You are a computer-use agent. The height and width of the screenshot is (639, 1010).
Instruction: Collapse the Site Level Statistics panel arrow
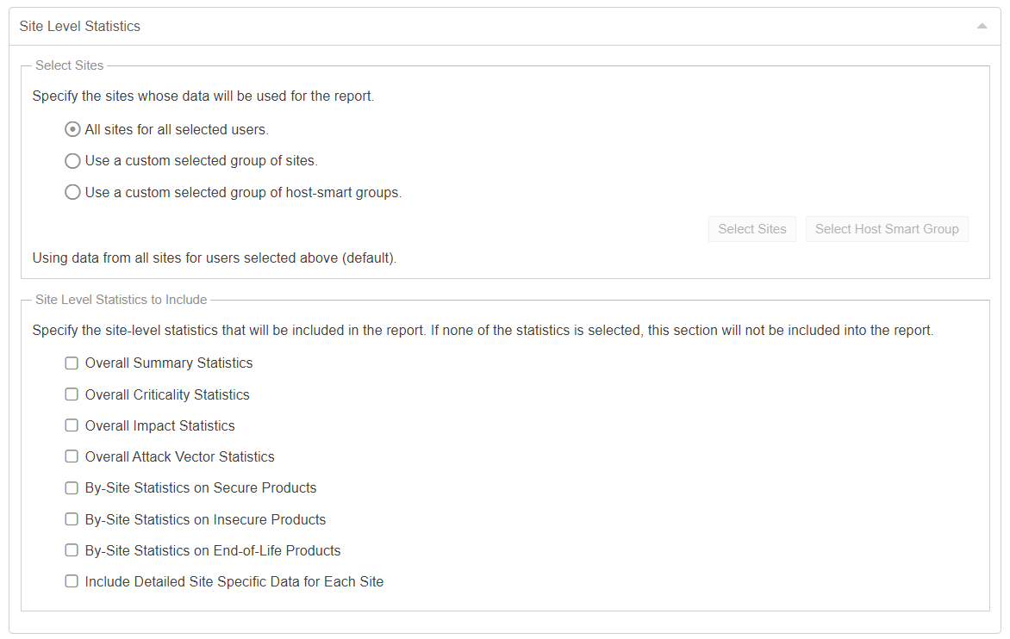click(982, 27)
